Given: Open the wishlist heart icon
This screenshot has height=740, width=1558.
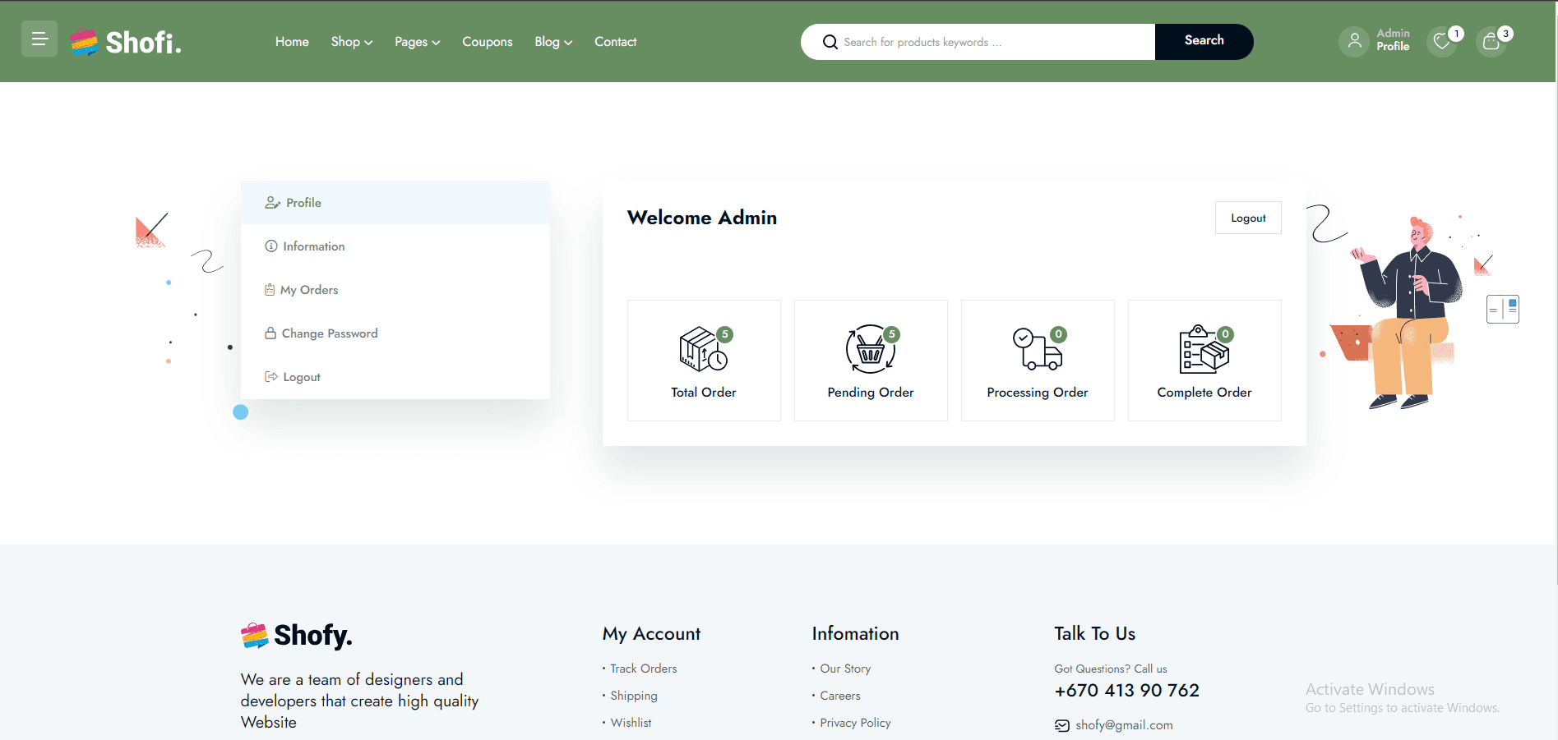Looking at the screenshot, I should (1441, 42).
